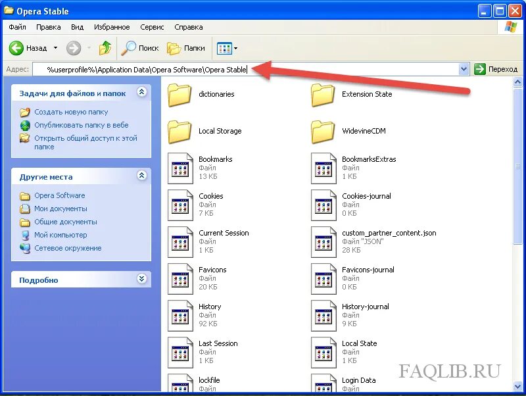Select the Favicons-journal file icon
Image resolution: width=526 pixels, height=396 pixels.
tap(323, 279)
